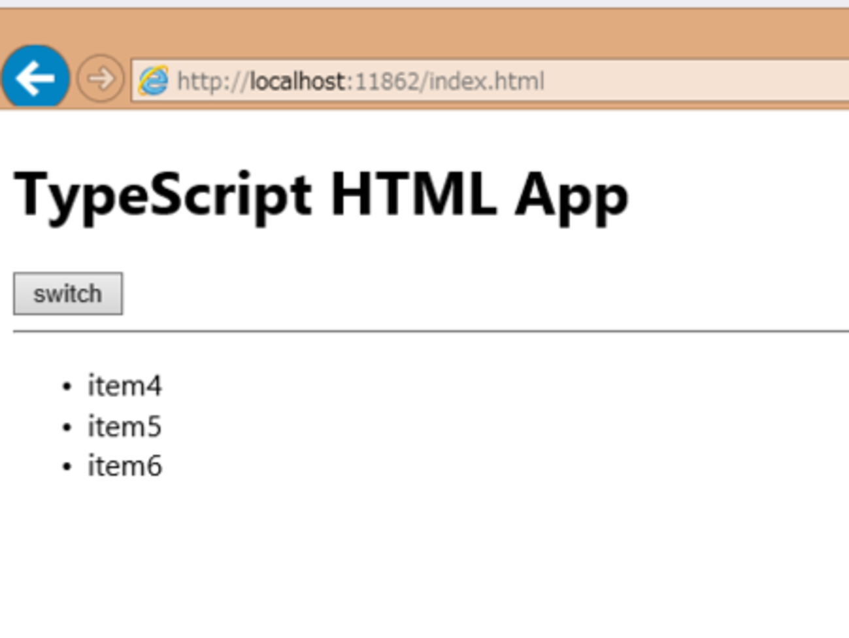The width and height of the screenshot is (849, 638).
Task: Click the bullet point beside item6
Action: click(x=67, y=467)
